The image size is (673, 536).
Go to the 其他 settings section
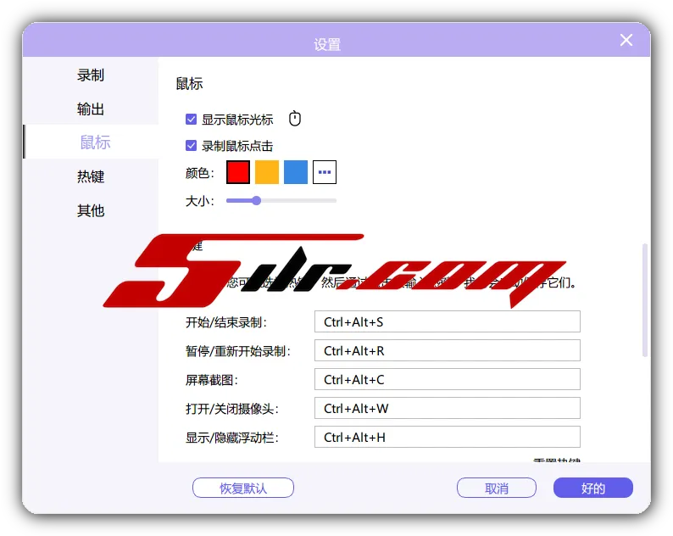click(91, 210)
